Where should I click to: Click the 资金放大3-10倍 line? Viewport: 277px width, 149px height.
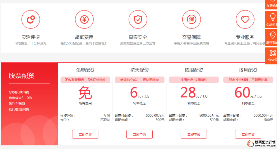(x=20, y=98)
